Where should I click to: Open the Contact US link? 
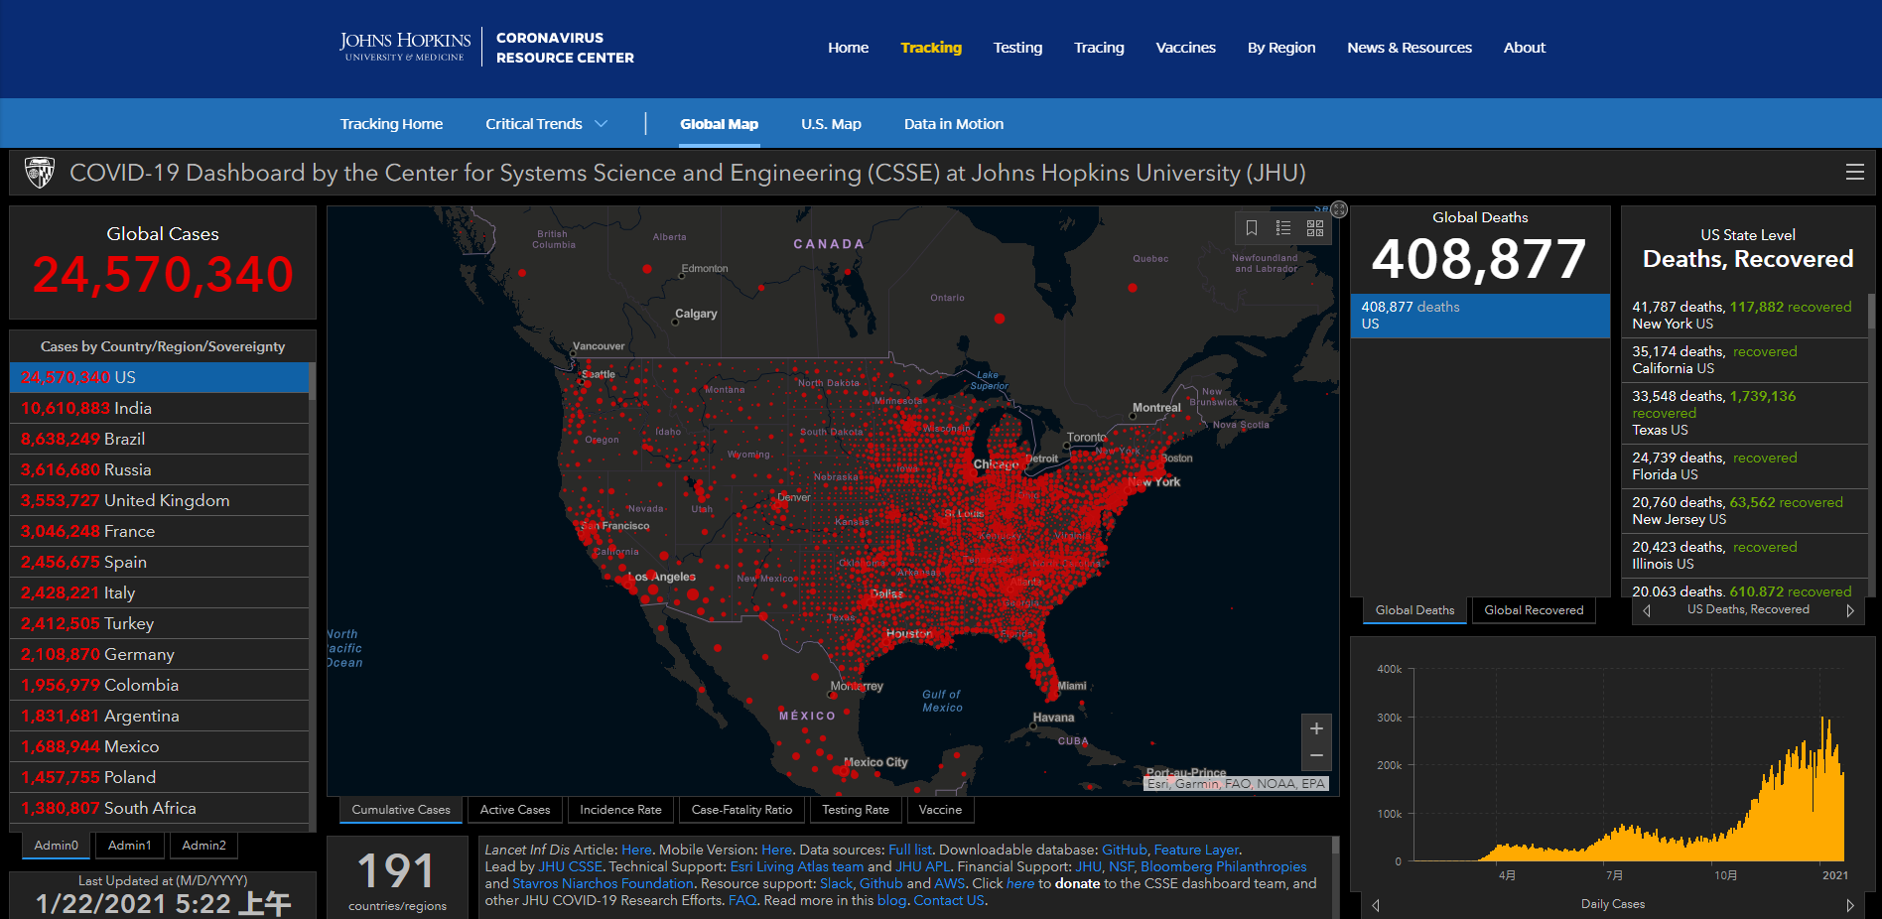click(x=949, y=900)
